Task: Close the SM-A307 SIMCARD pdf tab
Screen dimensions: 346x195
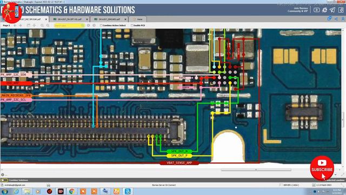Action: tap(125, 19)
